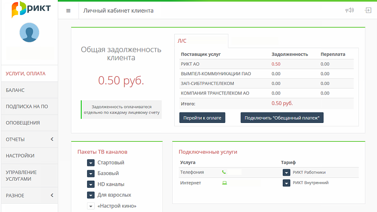Screen dimensions: 377x212
Task: Open РИКТ Работники tariff dropdown
Action: tap(287, 172)
